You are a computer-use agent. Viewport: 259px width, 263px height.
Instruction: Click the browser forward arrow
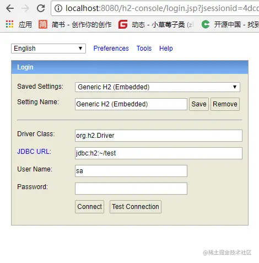pyautogui.click(x=25, y=8)
